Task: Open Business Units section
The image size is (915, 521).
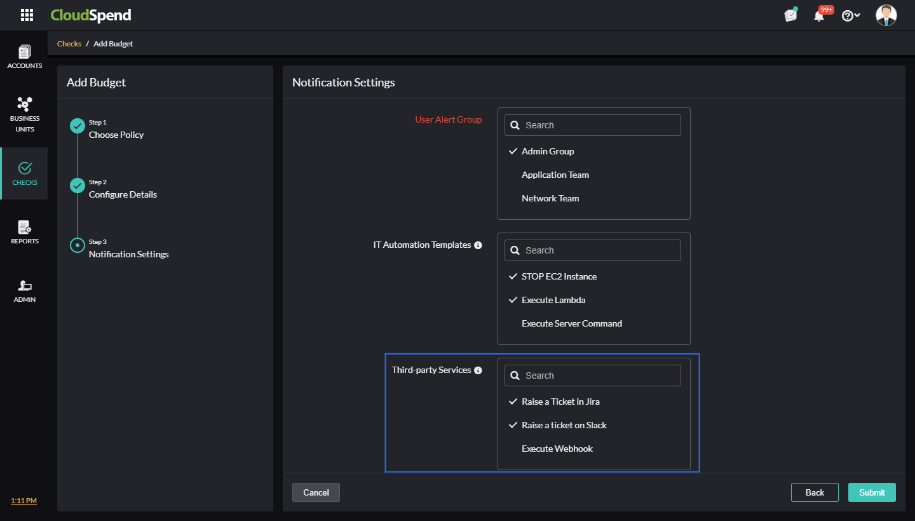Action: point(25,115)
